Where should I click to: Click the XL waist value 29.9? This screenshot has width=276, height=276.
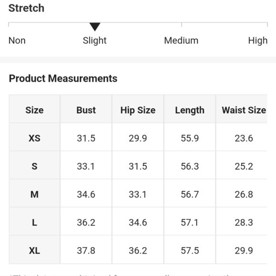[x=244, y=250]
